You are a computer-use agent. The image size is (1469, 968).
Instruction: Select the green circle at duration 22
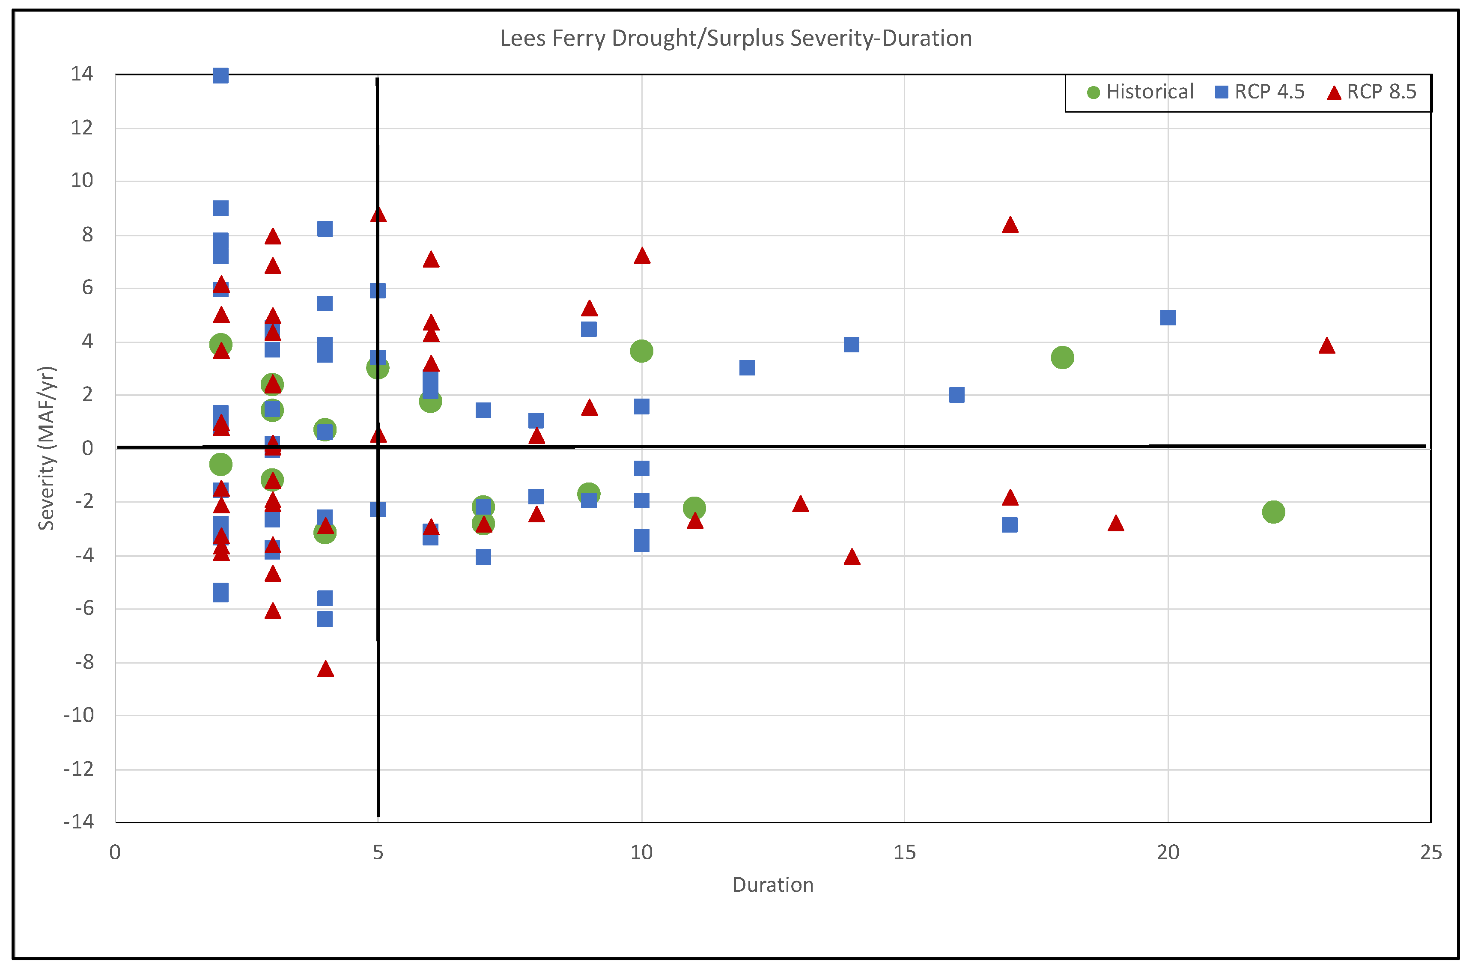tap(1273, 512)
